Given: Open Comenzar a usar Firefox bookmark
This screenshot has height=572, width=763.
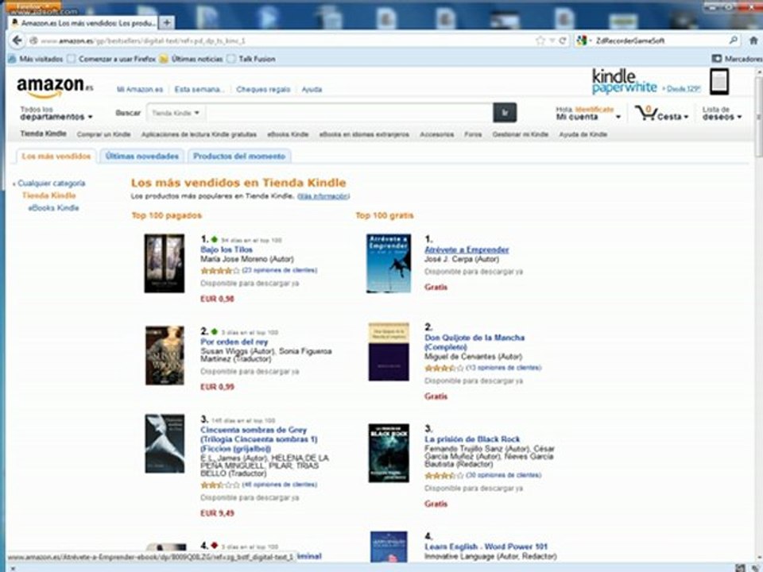Looking at the screenshot, I should [112, 59].
